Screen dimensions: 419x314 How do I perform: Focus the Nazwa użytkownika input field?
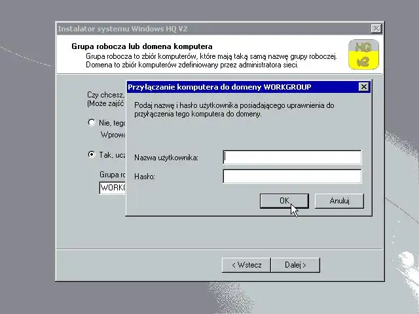pos(292,157)
